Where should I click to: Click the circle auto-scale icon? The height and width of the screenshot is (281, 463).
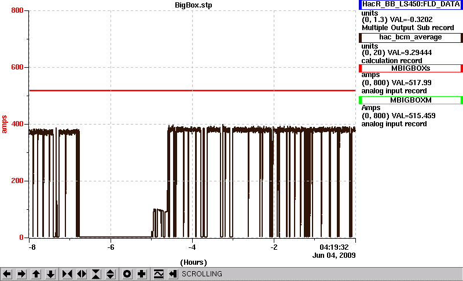point(127,274)
